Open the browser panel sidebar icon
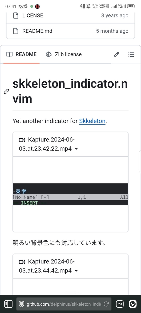 pyautogui.click(x=8, y=304)
